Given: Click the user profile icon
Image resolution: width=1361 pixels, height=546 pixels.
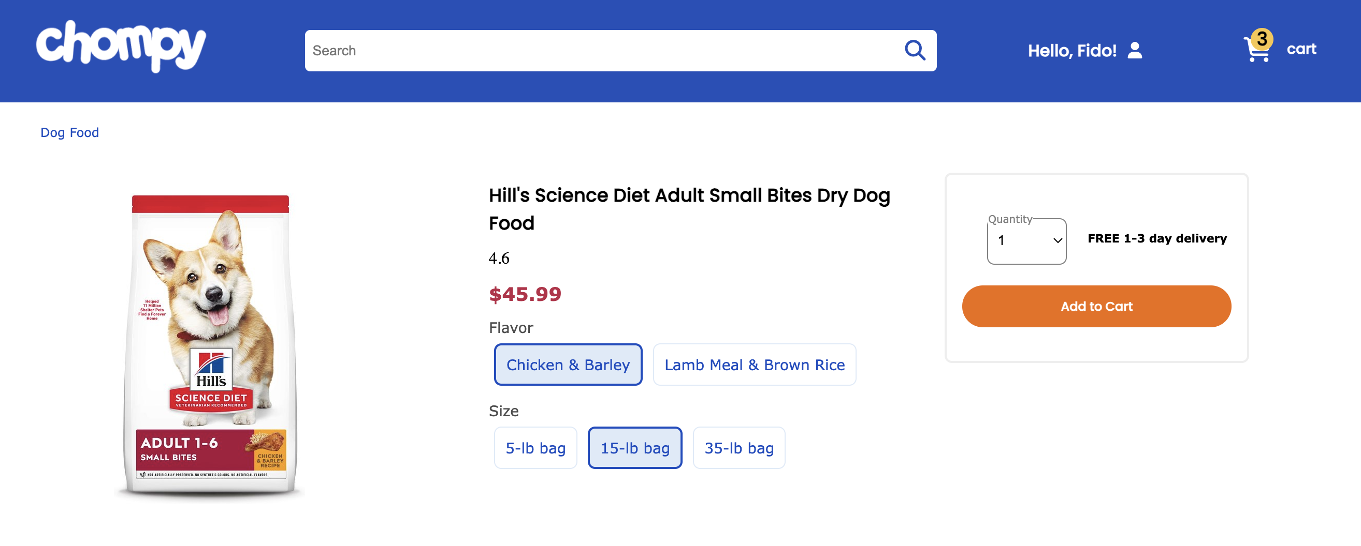Looking at the screenshot, I should point(1134,51).
